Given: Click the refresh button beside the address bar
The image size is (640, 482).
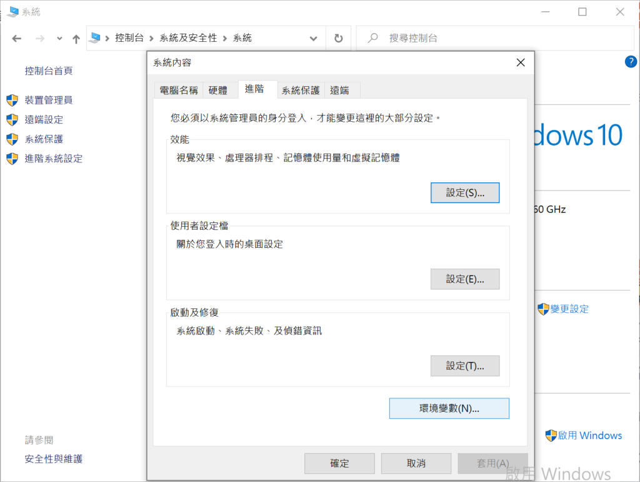Looking at the screenshot, I should coord(338,38).
